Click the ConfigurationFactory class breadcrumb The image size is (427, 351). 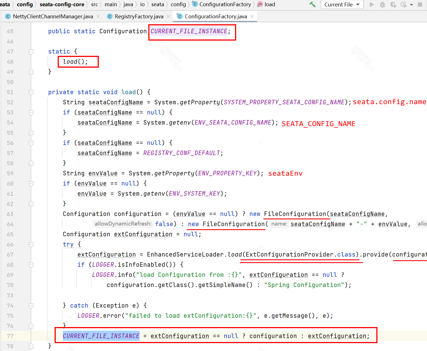(x=225, y=4)
